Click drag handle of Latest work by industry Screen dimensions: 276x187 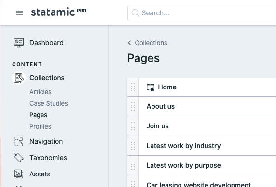point(133,146)
